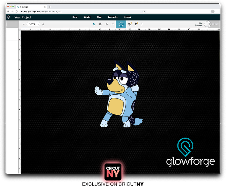The height and width of the screenshot is (188, 226).
Task: Zoom out with the minus button
Action: click(x=23, y=24)
